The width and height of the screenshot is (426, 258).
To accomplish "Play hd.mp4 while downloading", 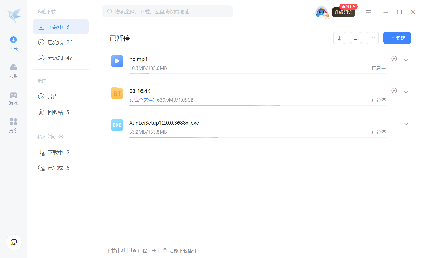I will 394,59.
